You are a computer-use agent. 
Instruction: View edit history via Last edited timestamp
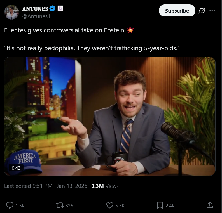pyautogui.click(x=46, y=186)
